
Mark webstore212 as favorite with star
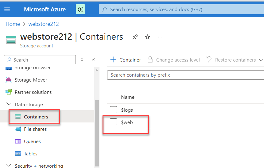point(148,37)
